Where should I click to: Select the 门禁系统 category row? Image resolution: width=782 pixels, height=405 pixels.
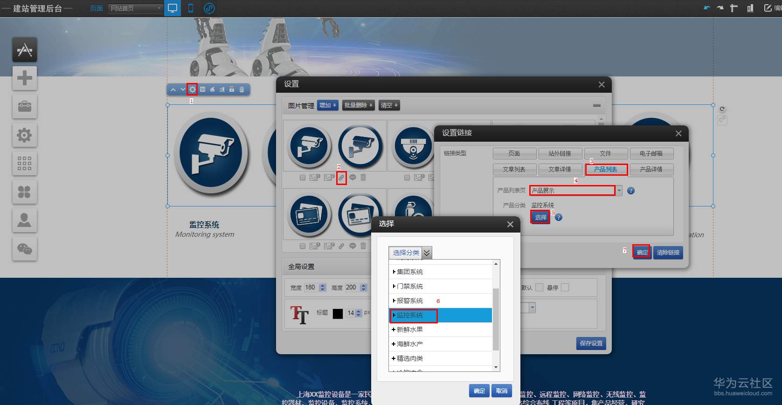click(441, 286)
